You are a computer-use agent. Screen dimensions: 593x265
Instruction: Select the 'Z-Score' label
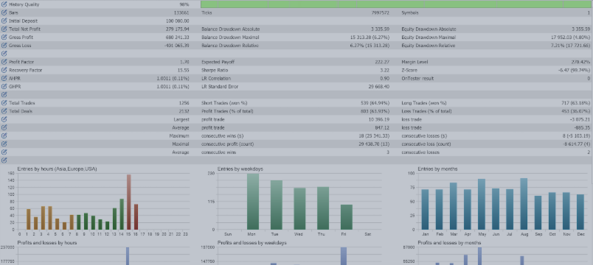click(x=410, y=70)
